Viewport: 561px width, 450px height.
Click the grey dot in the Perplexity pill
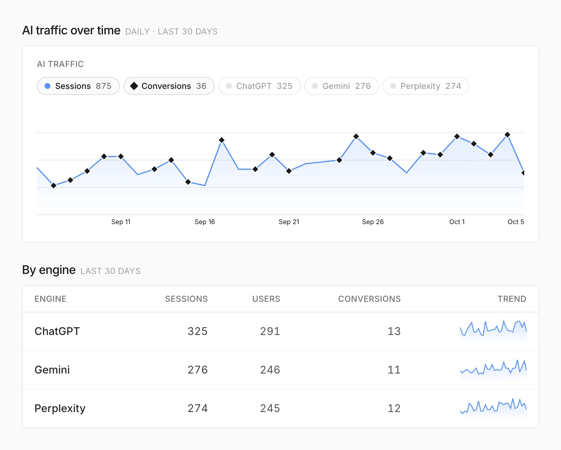click(x=393, y=86)
